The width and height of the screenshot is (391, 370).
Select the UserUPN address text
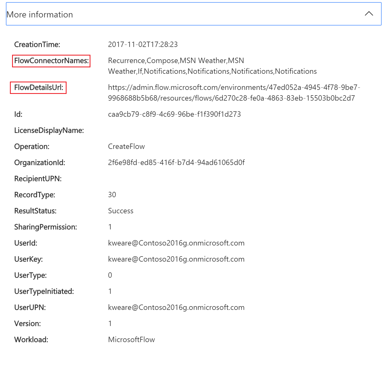[176, 307]
